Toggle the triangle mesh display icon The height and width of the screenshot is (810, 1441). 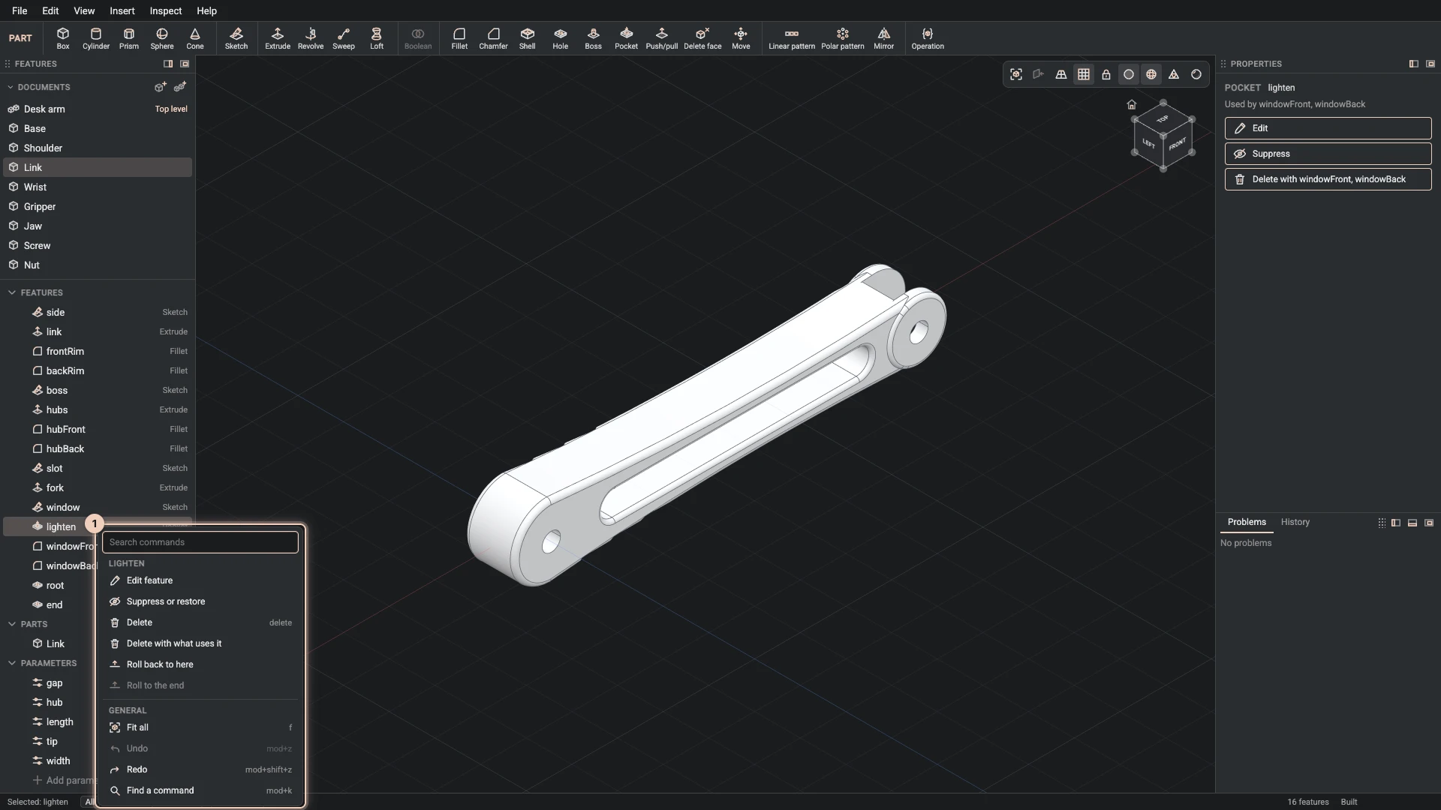point(1174,74)
